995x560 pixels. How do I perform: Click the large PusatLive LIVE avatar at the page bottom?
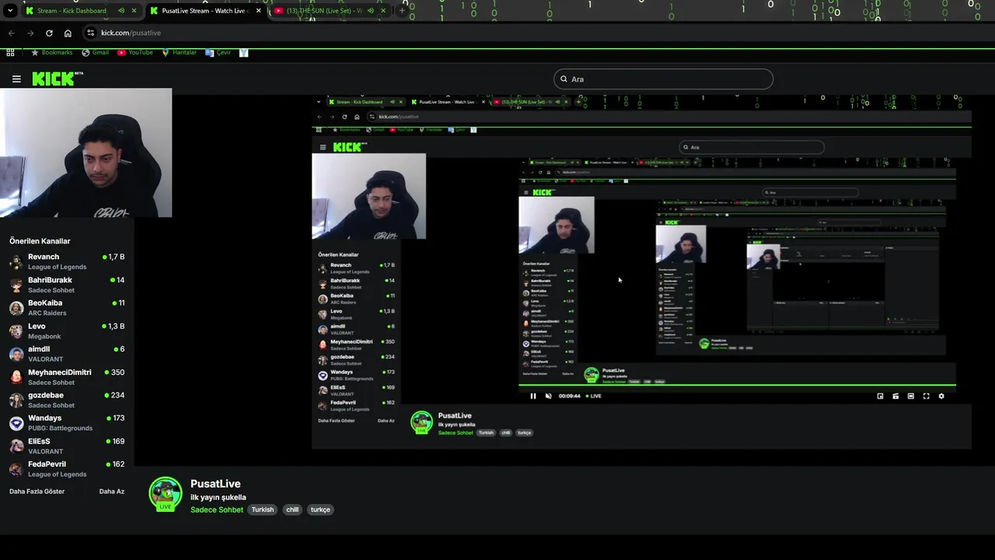pos(166,494)
